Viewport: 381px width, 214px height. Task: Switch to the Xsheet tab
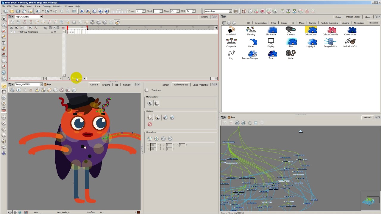pos(166,85)
